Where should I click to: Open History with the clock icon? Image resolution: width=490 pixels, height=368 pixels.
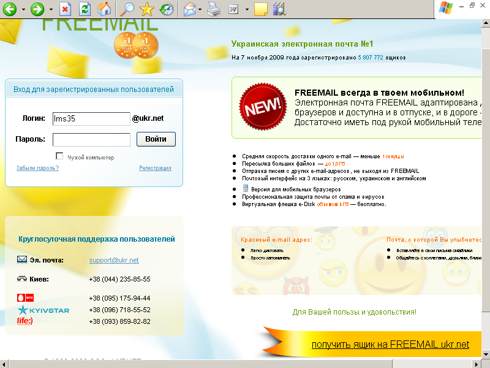click(167, 9)
